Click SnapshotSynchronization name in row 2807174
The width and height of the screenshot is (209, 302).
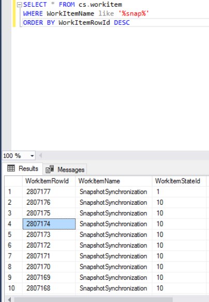click(x=113, y=224)
